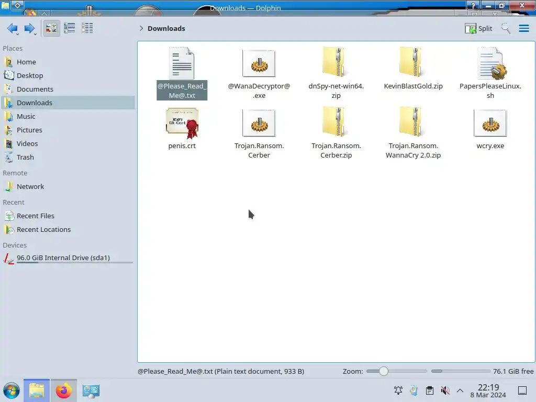Open the clock showing 22:19
Image resolution: width=536 pixels, height=402 pixels.
coord(488,390)
